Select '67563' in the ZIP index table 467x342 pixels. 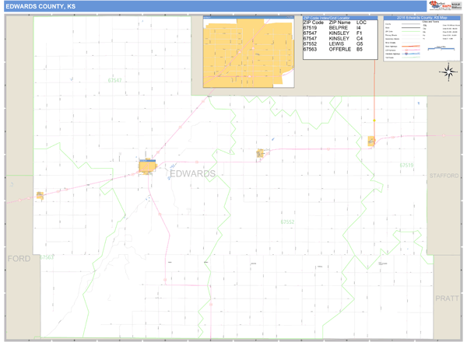310,49
